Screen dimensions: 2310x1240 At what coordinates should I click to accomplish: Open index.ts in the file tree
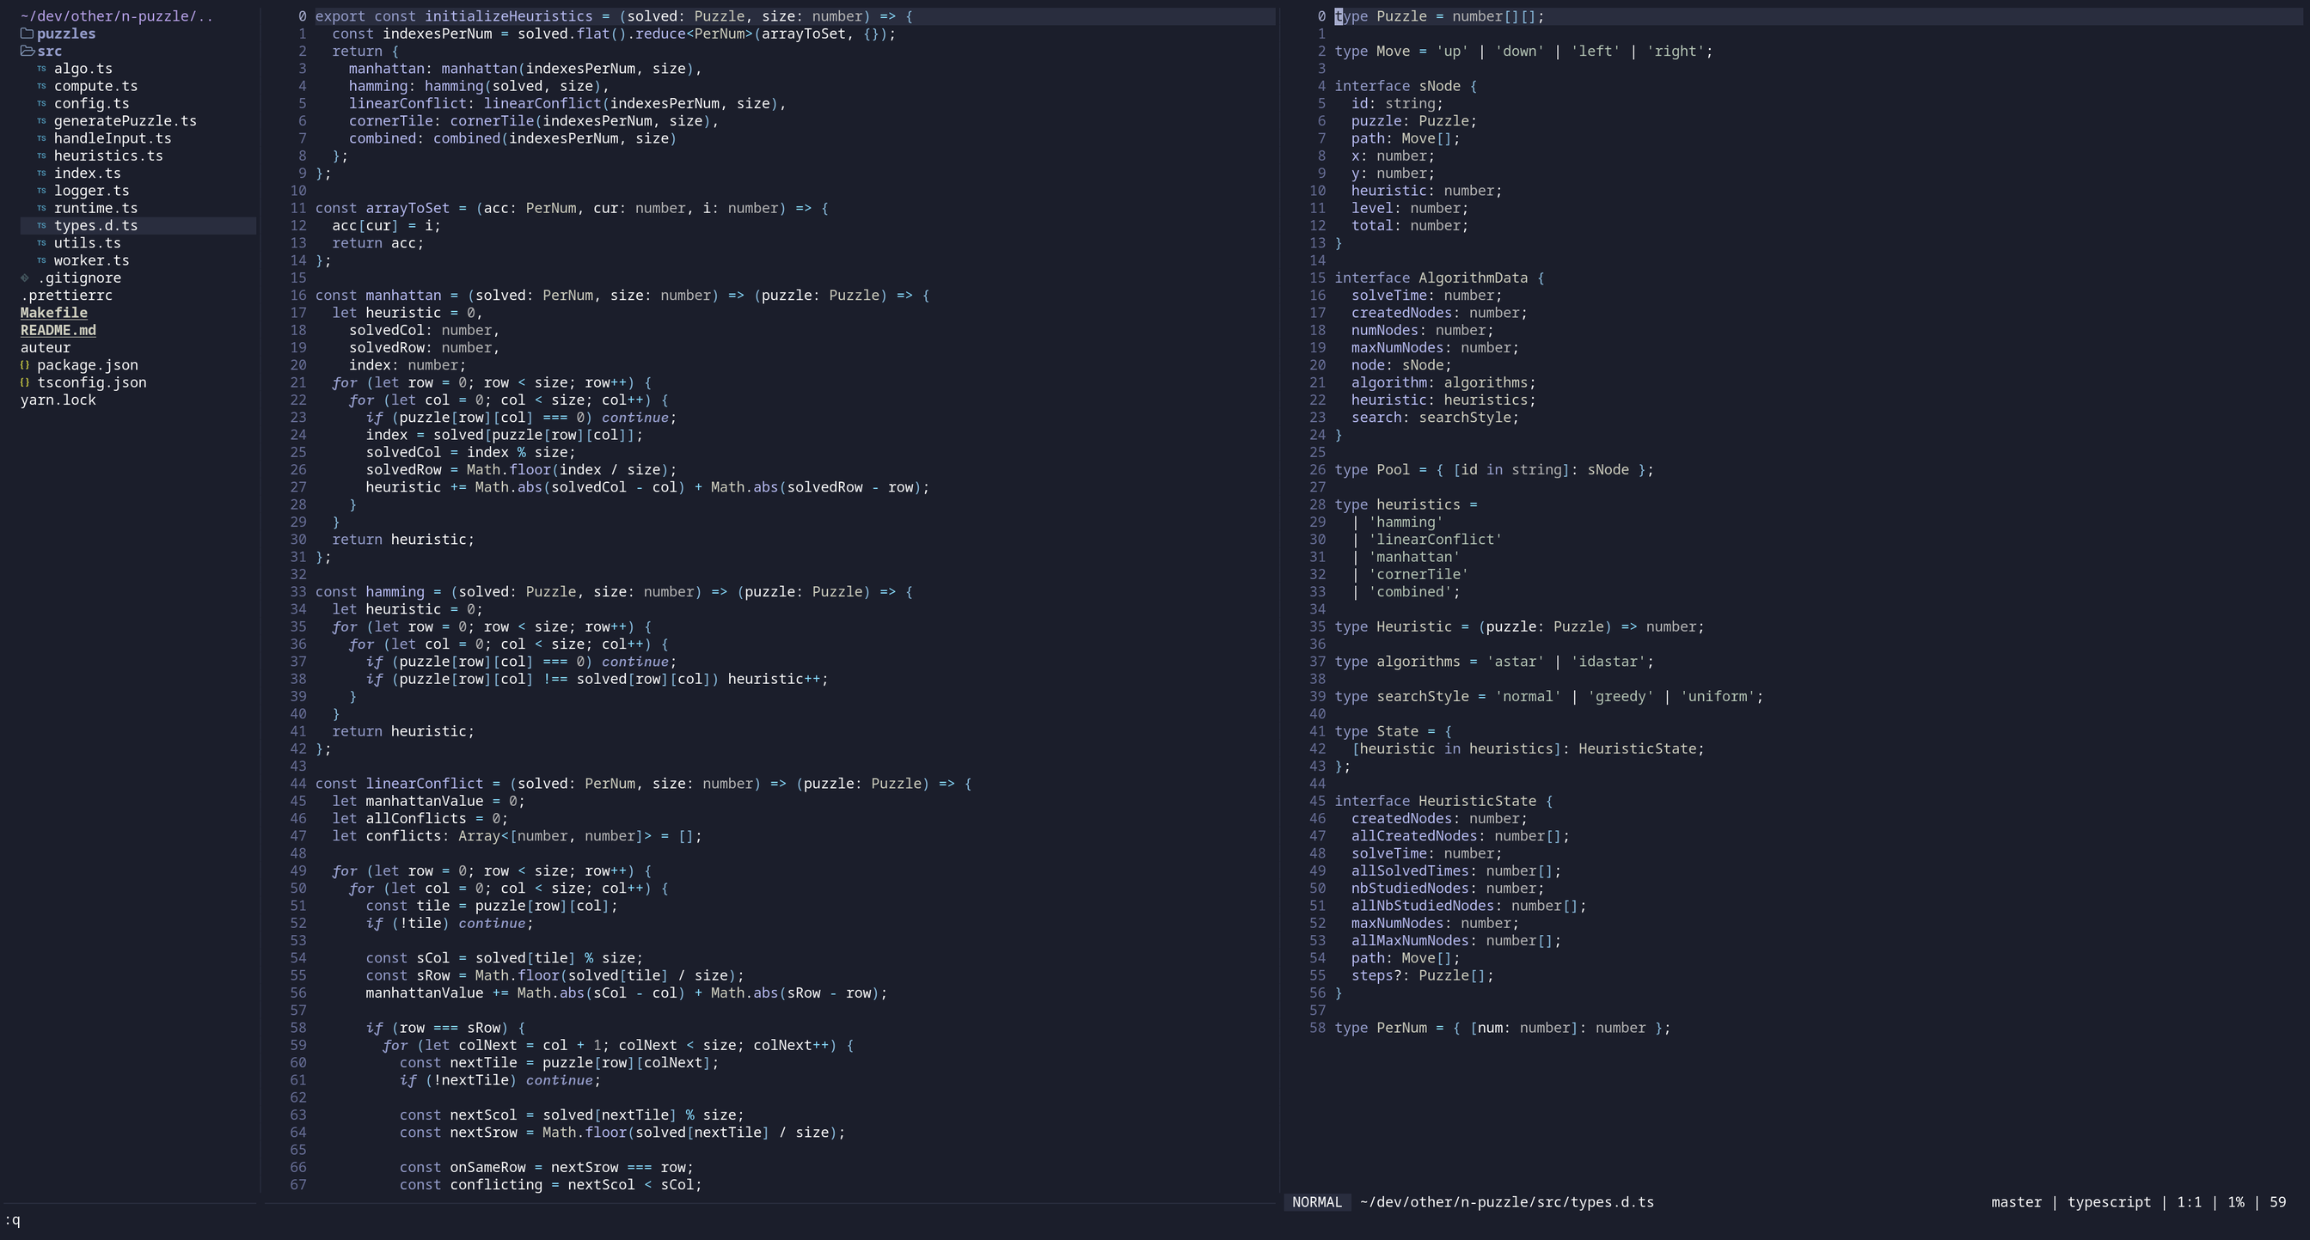click(87, 173)
